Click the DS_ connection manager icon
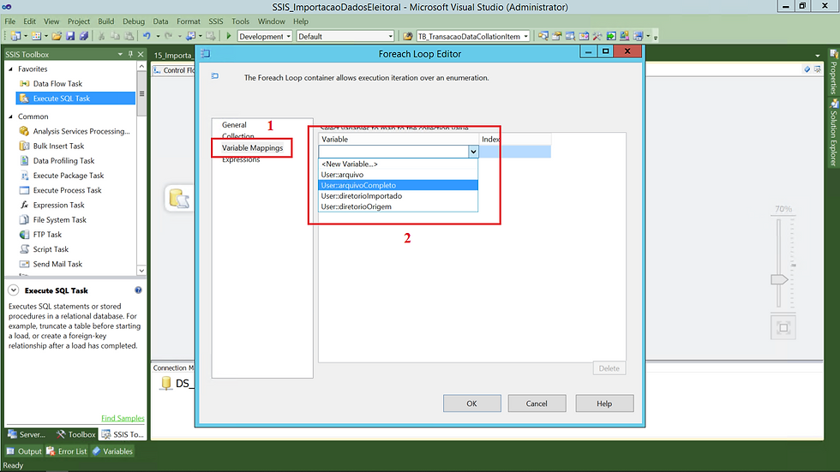The height and width of the screenshot is (472, 840). (x=166, y=383)
